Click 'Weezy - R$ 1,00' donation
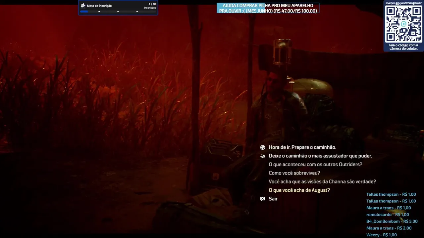 pos(381,235)
